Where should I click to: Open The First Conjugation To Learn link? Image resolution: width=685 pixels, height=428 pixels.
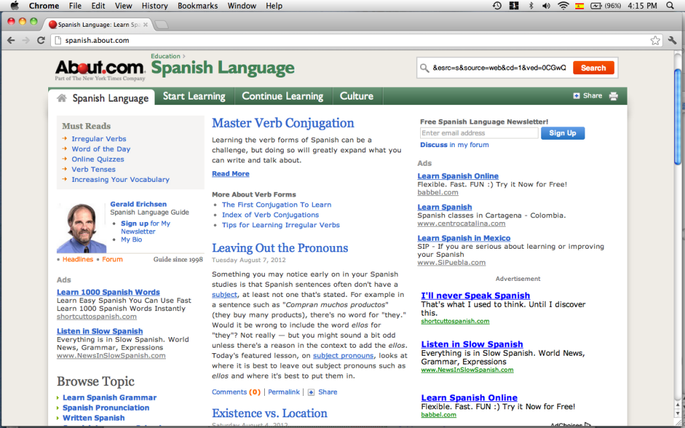point(276,205)
